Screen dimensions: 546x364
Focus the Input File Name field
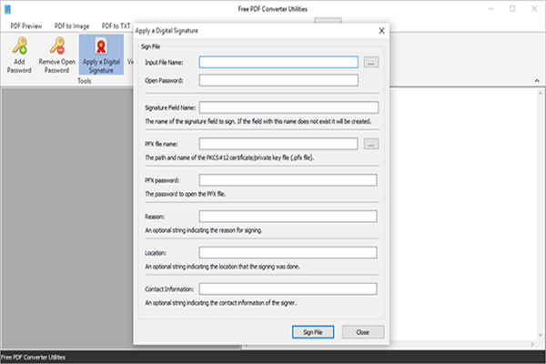(x=278, y=63)
